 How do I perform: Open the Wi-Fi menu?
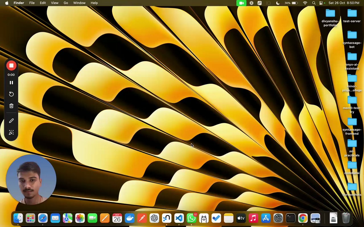pyautogui.click(x=305, y=3)
